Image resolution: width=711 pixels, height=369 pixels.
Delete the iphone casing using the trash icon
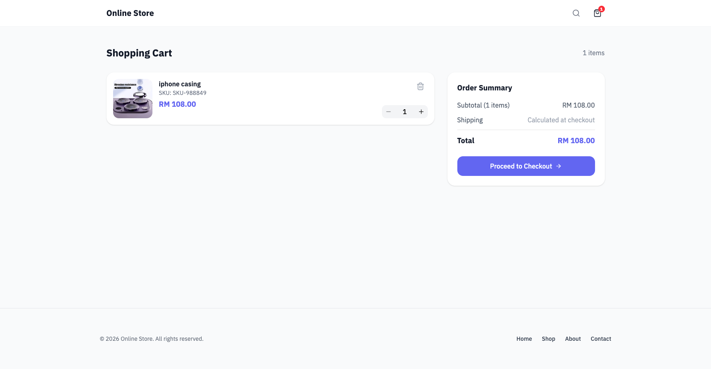(420, 86)
